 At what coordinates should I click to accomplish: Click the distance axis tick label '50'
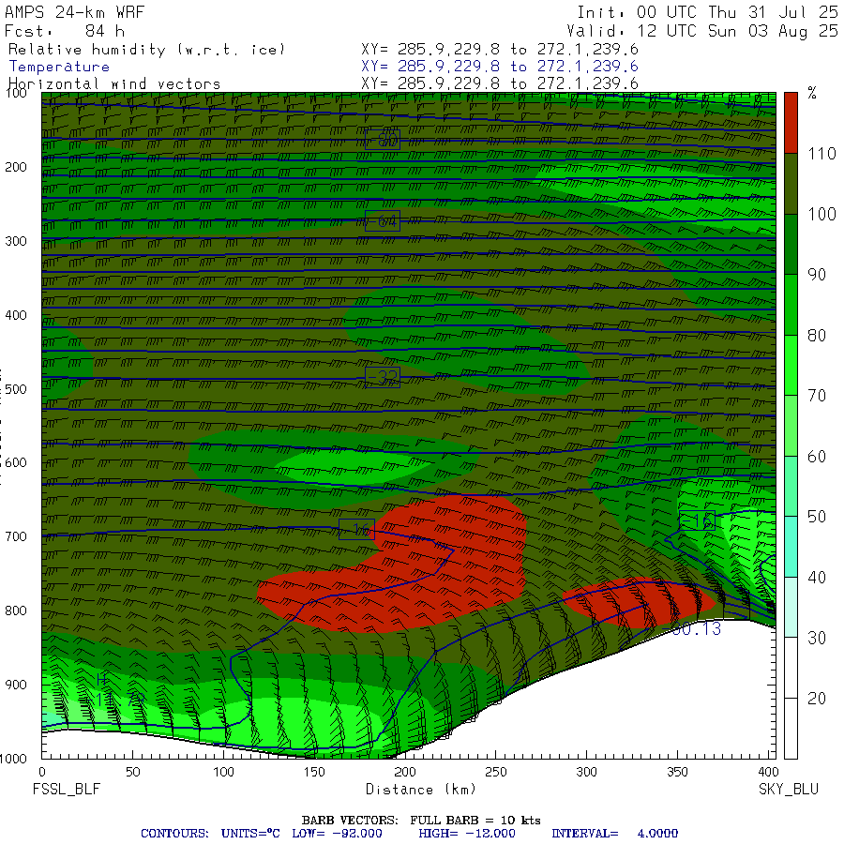coord(133,772)
